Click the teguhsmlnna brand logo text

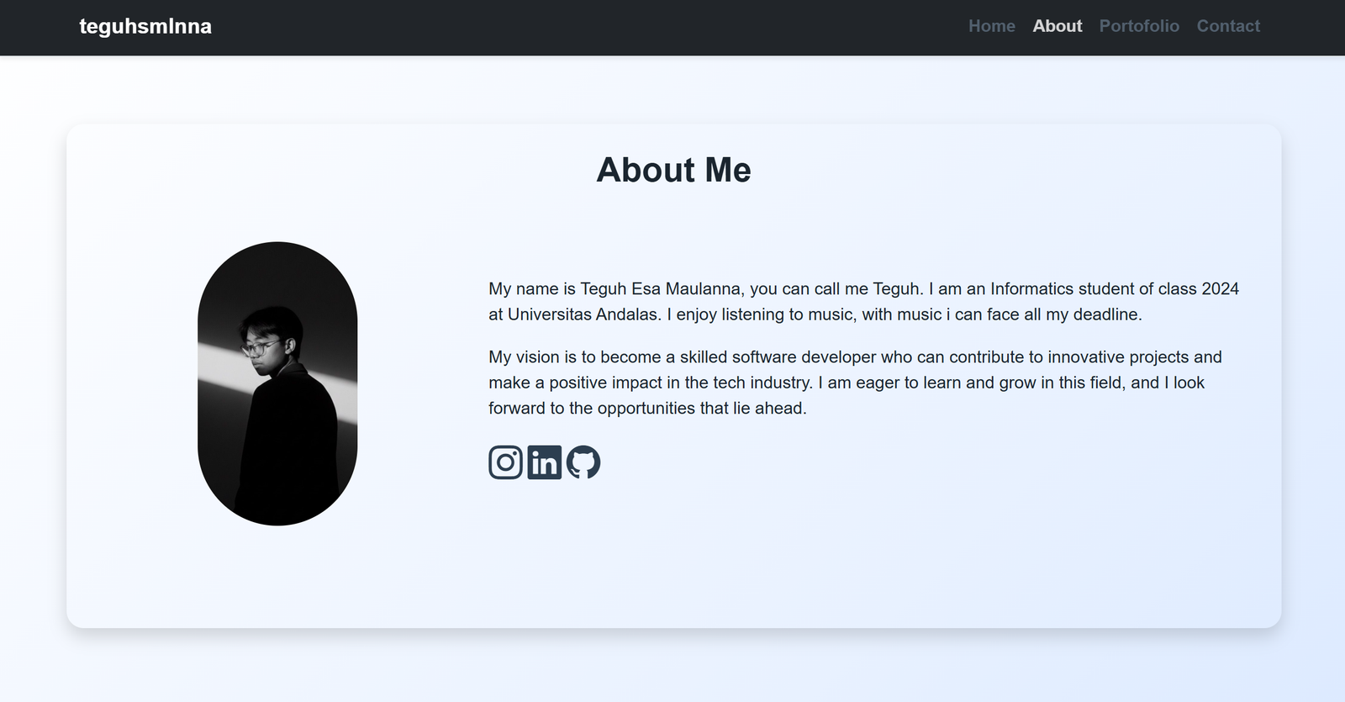(145, 26)
